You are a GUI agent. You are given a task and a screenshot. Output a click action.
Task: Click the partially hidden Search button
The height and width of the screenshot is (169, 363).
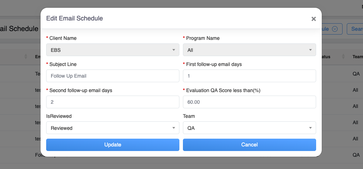[355, 29]
